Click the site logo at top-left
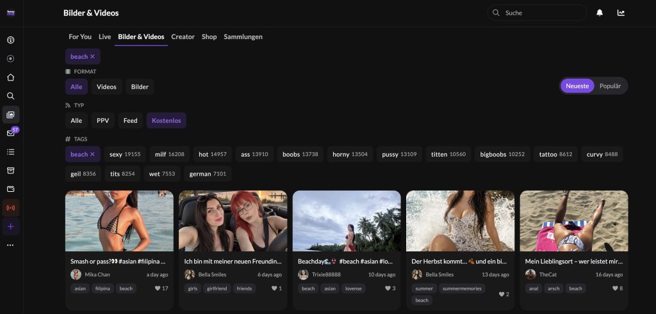The height and width of the screenshot is (314, 656). click(x=11, y=13)
